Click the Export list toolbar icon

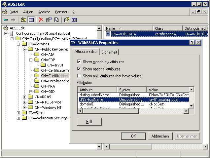click(57, 20)
